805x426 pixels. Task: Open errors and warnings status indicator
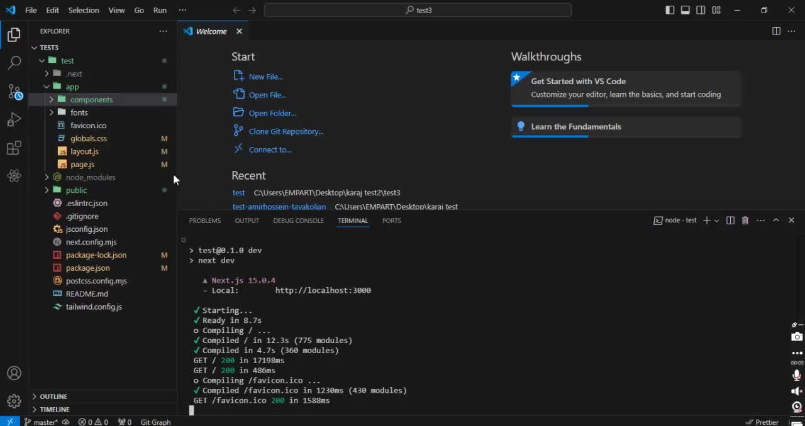pos(93,422)
